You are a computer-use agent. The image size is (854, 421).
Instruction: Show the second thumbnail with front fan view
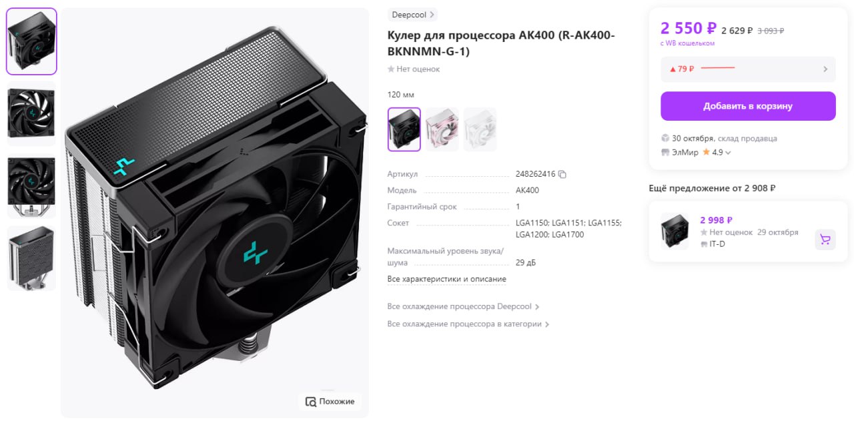point(31,113)
